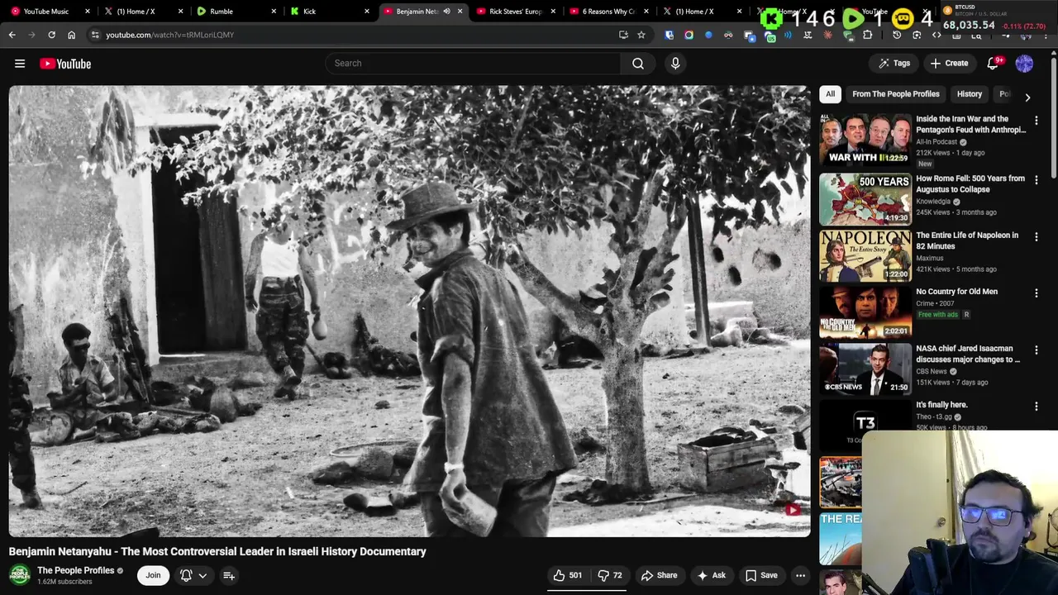1058x595 pixels.
Task: Close the YouTube Music tab
Action: (87, 12)
